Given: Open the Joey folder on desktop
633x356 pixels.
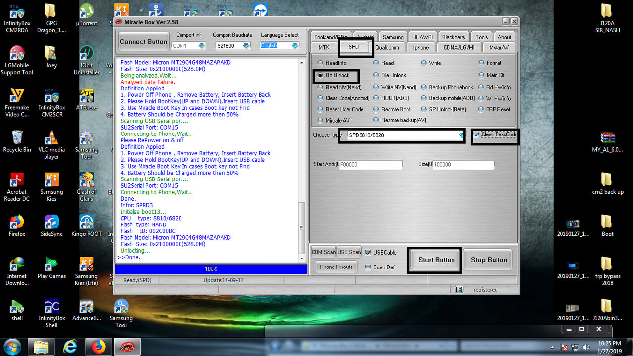Looking at the screenshot, I should (x=51, y=57).
